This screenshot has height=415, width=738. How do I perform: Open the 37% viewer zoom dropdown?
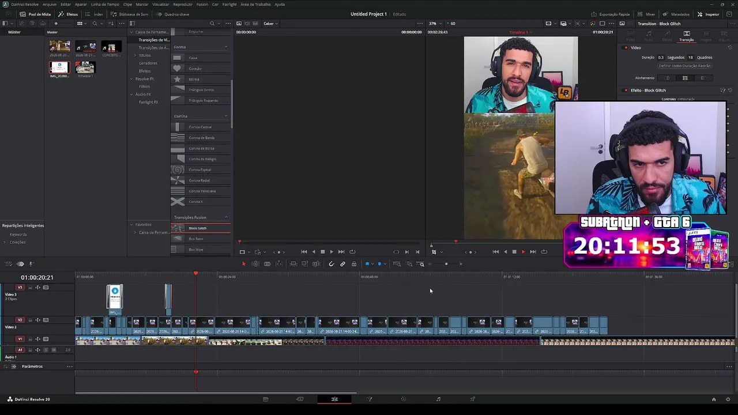[434, 24]
